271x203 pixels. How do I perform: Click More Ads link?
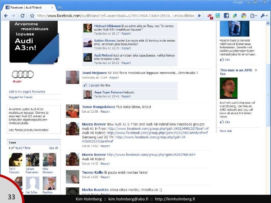point(226,131)
